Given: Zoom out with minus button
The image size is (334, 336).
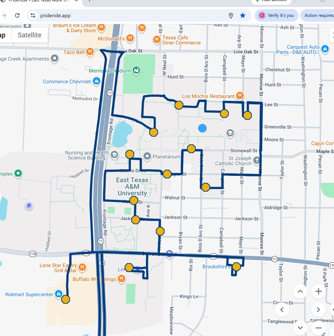Looking at the screenshot, I should [318, 328].
